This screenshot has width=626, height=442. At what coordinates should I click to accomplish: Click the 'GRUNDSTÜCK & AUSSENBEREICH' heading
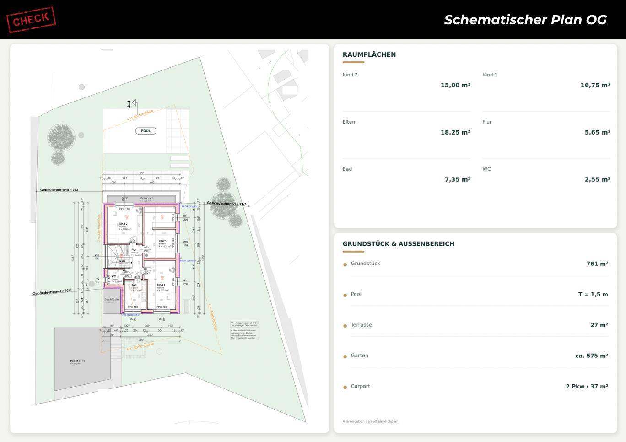point(399,244)
